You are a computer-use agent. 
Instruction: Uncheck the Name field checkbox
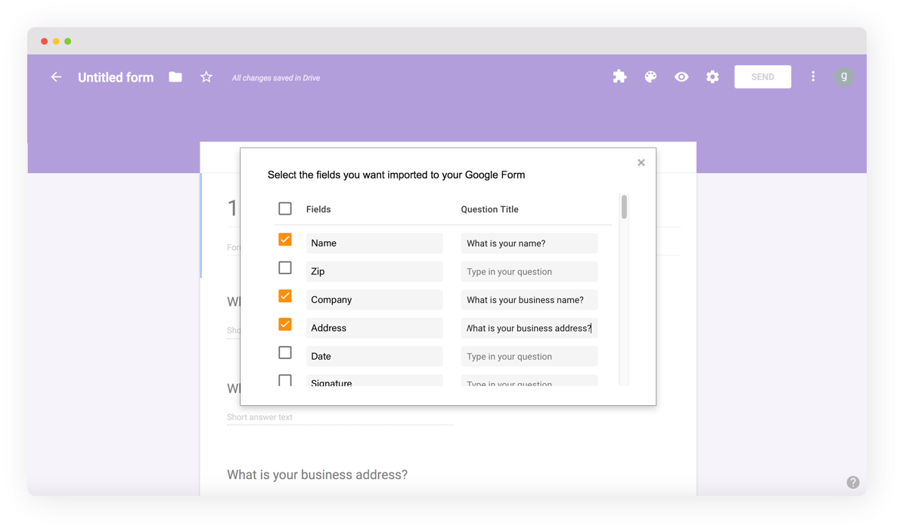tap(285, 240)
